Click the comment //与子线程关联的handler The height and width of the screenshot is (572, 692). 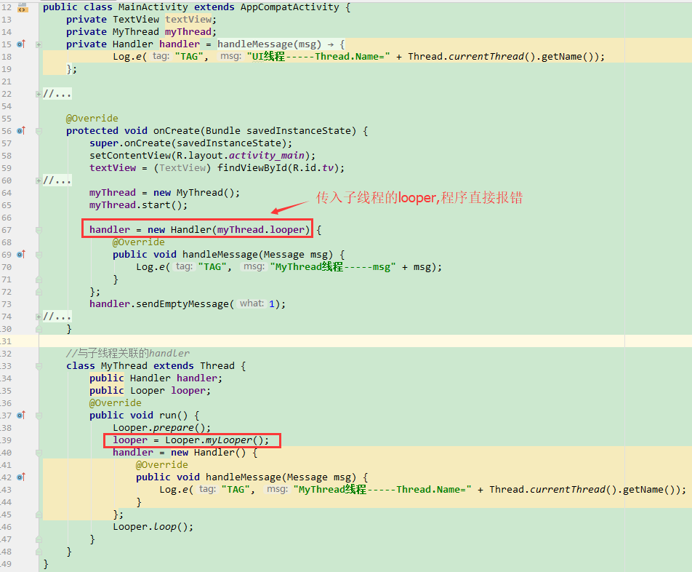(128, 354)
